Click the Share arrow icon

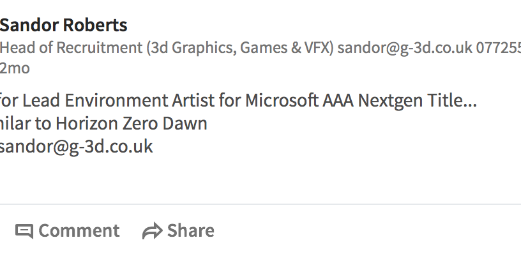[152, 231]
